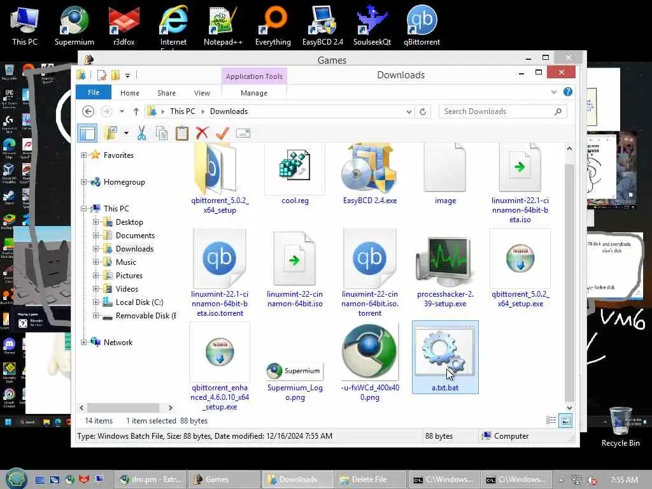Open Explorer help question mark button
Image resolution: width=652 pixels, height=489 pixels.
[567, 92]
